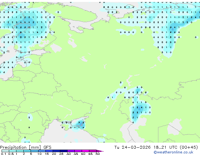Screen dimensions: 200x155
Task: Click the legend label "0.5"
Action: [x=11, y=154]
